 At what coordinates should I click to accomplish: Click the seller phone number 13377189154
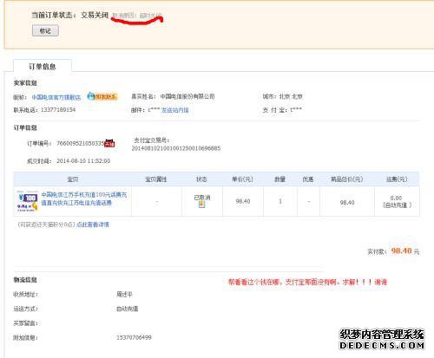[58, 110]
